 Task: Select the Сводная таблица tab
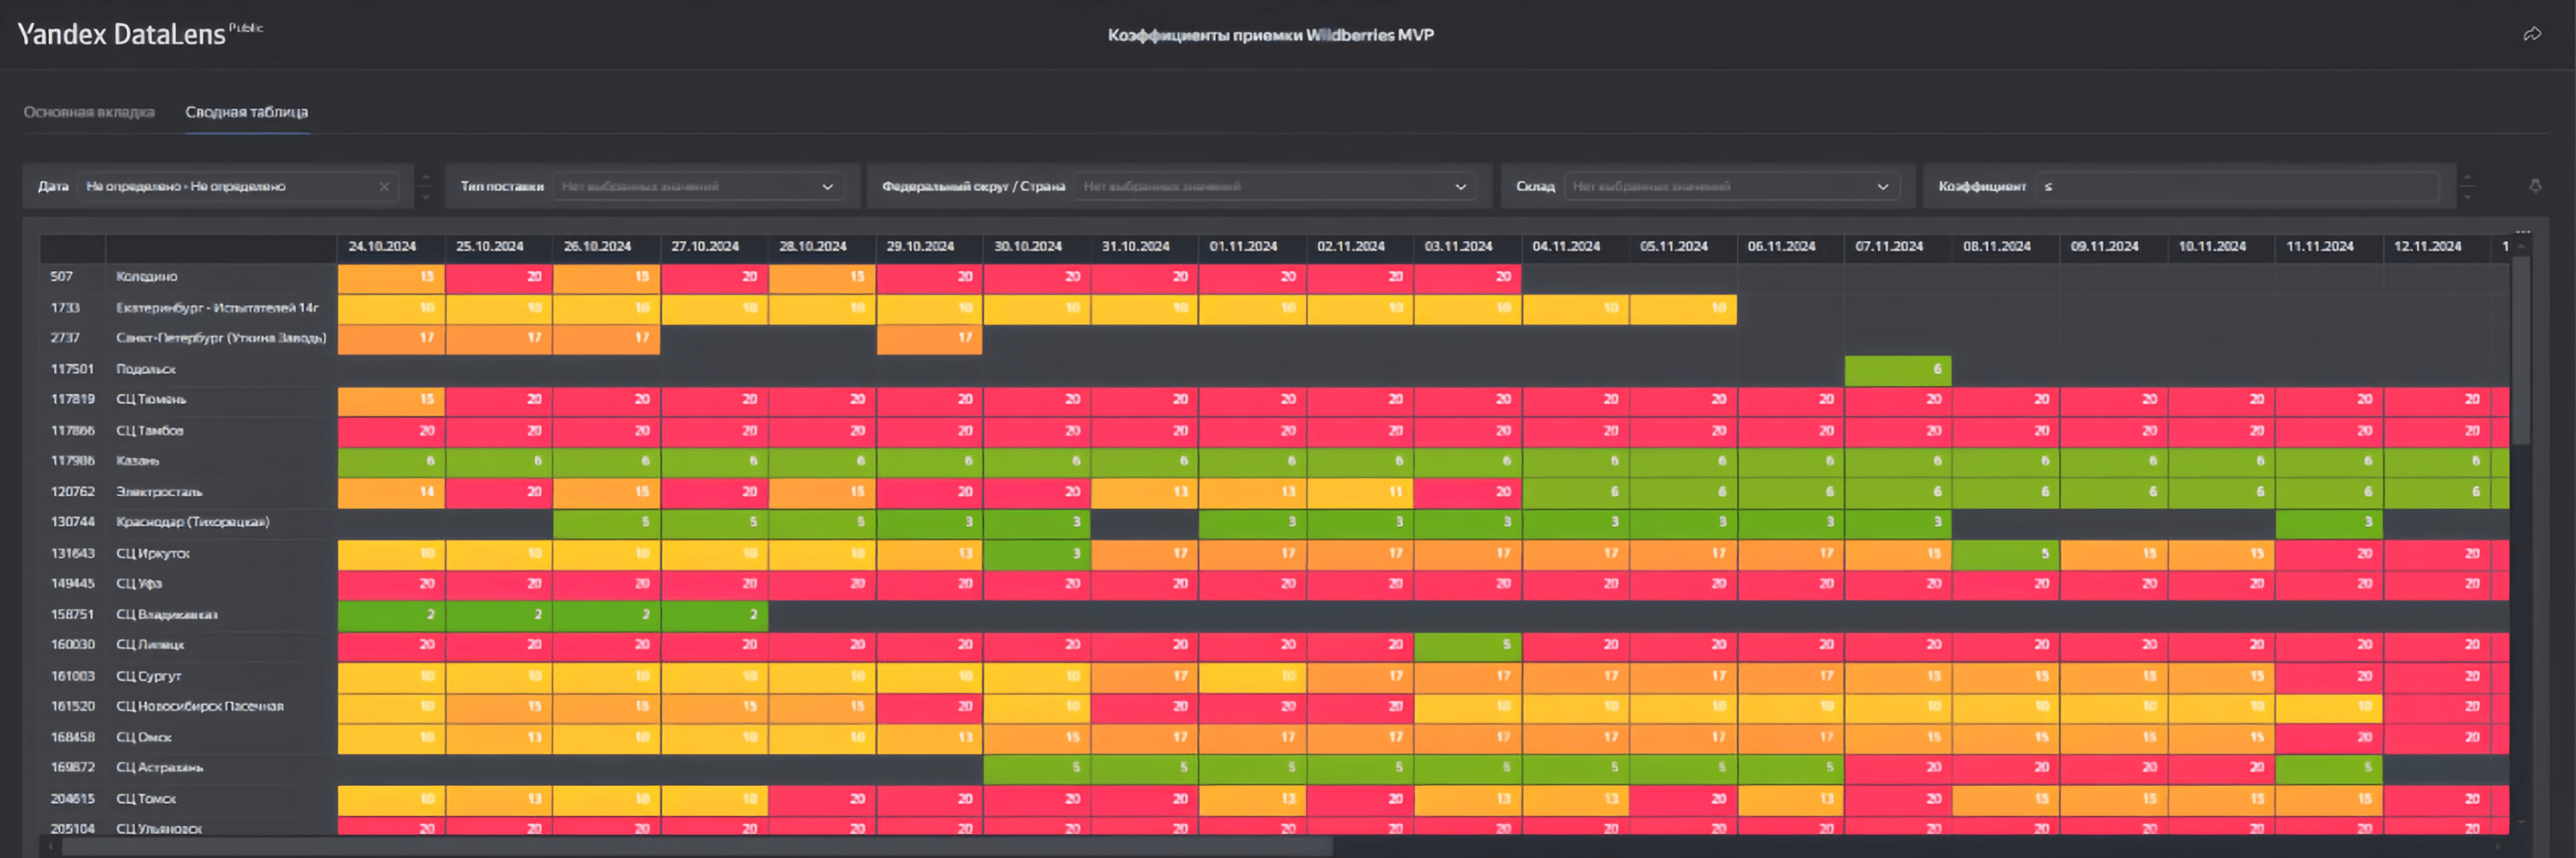click(246, 112)
